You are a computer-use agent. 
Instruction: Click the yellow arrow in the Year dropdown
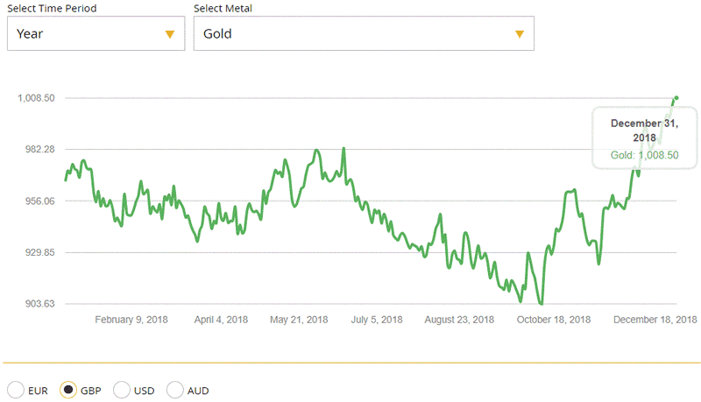pos(169,34)
